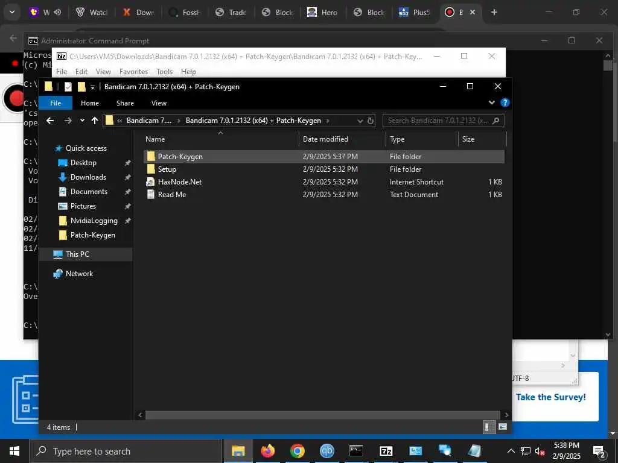Open a new browser tab
Image resolution: width=618 pixels, height=463 pixels.
tap(494, 12)
